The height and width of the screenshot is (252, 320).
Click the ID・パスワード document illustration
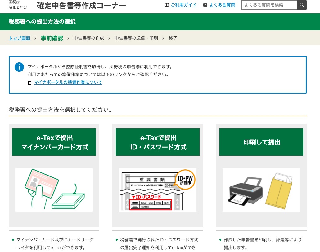(x=158, y=190)
